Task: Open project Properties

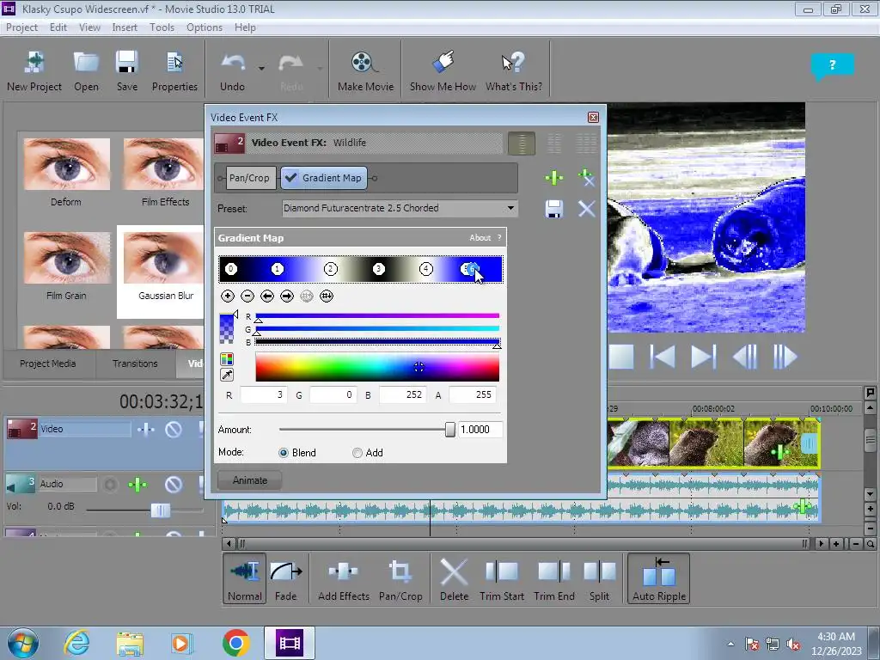Action: point(174,71)
